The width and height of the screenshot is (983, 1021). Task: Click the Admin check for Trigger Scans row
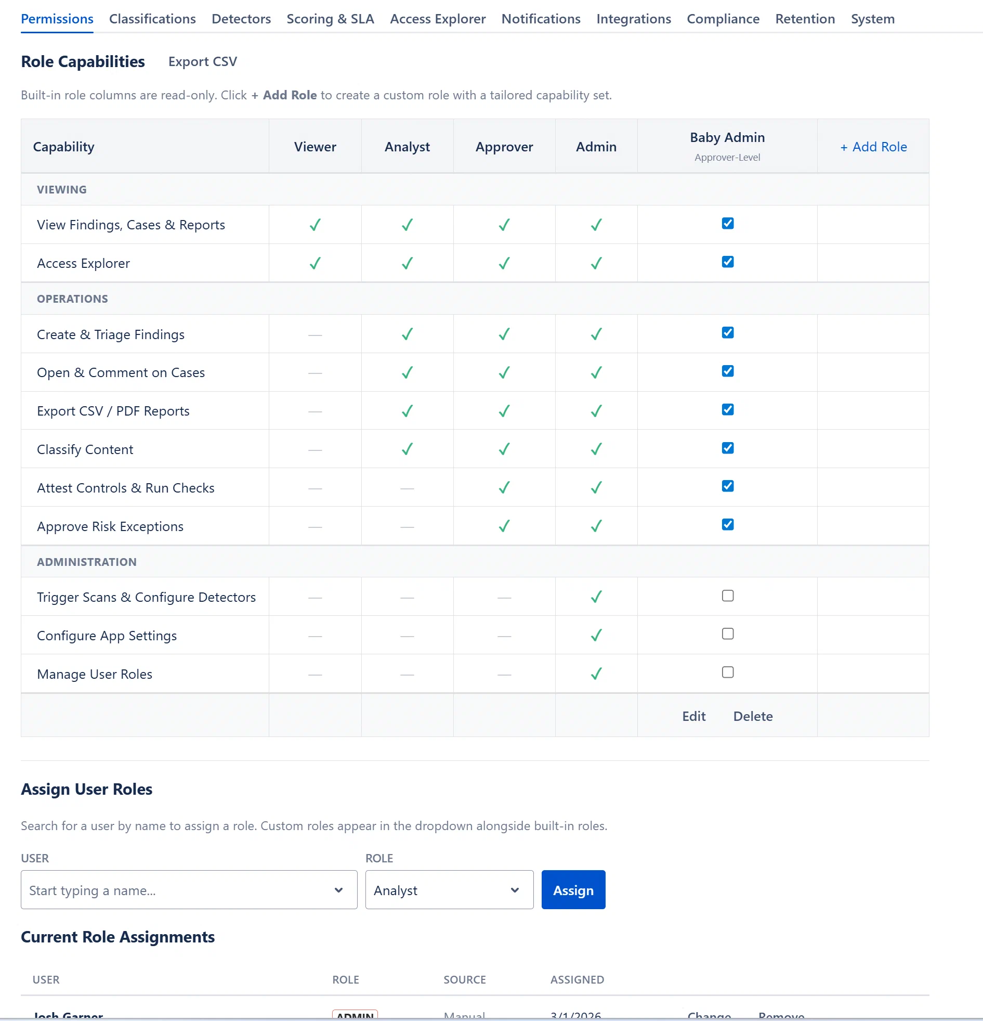tap(596, 597)
